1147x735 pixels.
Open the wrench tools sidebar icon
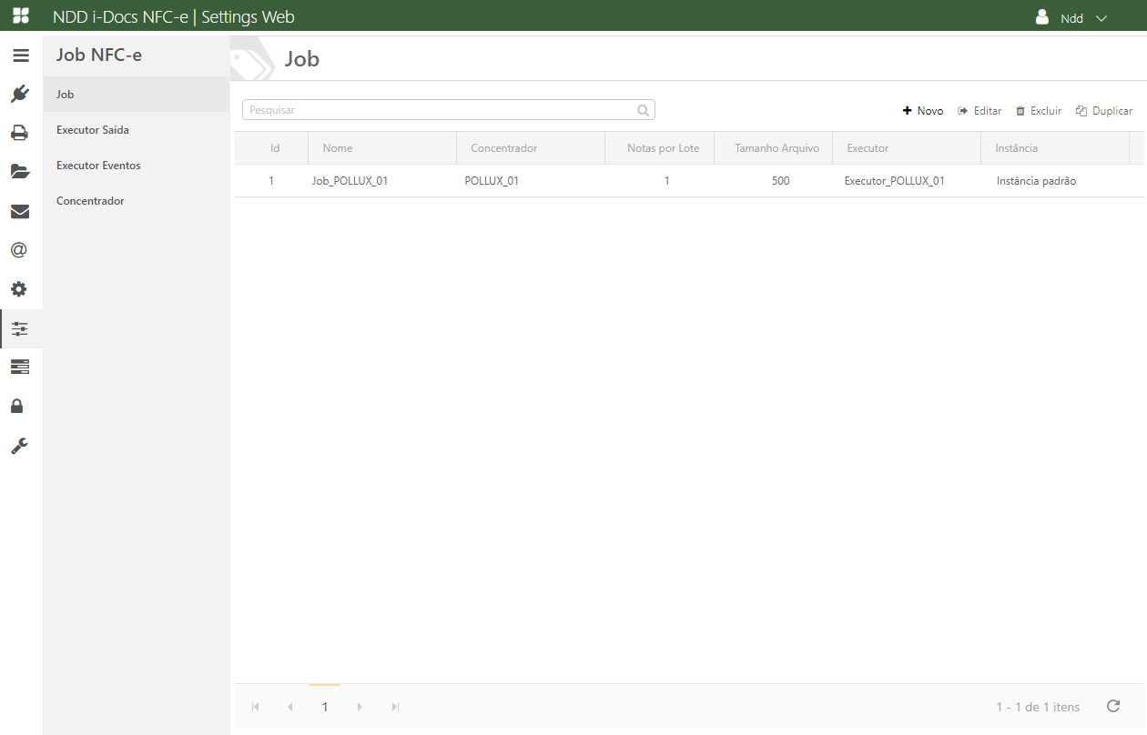(x=20, y=446)
